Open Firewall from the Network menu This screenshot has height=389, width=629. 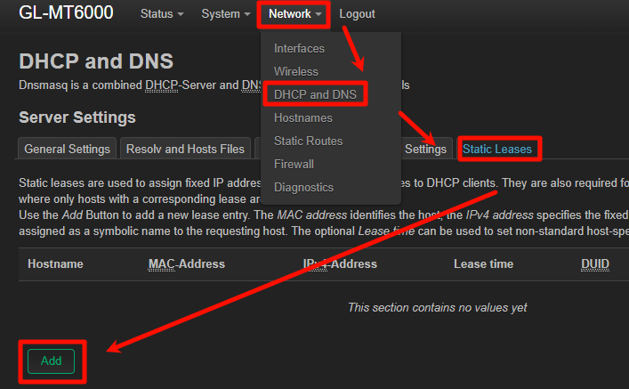pyautogui.click(x=294, y=164)
